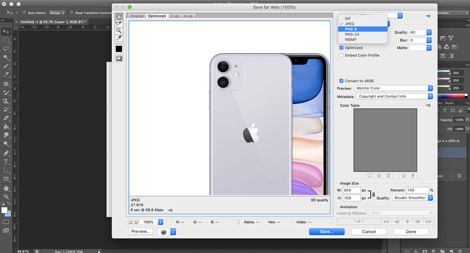Select the Spot Healing Brush tool
The width and height of the screenshot is (470, 253).
click(6, 84)
